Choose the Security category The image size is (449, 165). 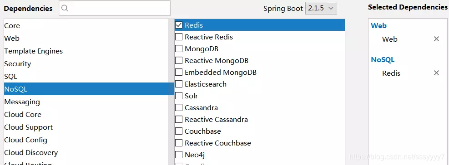[x=86, y=63]
